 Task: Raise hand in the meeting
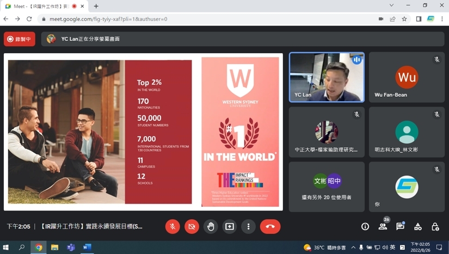click(x=211, y=227)
